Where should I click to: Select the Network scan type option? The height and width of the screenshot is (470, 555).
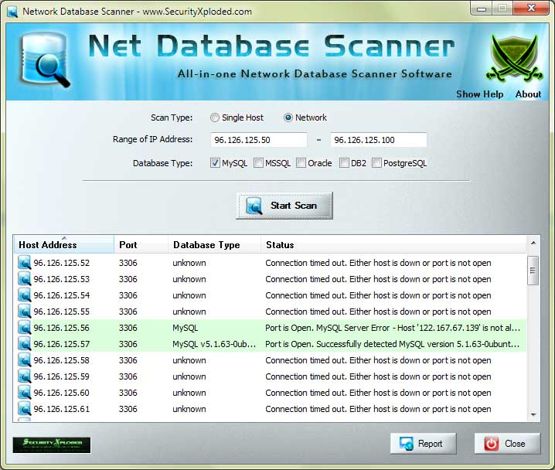(288, 117)
